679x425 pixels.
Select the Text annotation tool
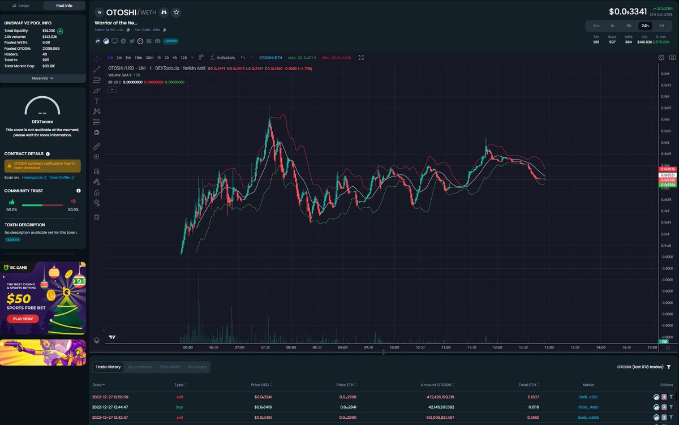(x=97, y=100)
